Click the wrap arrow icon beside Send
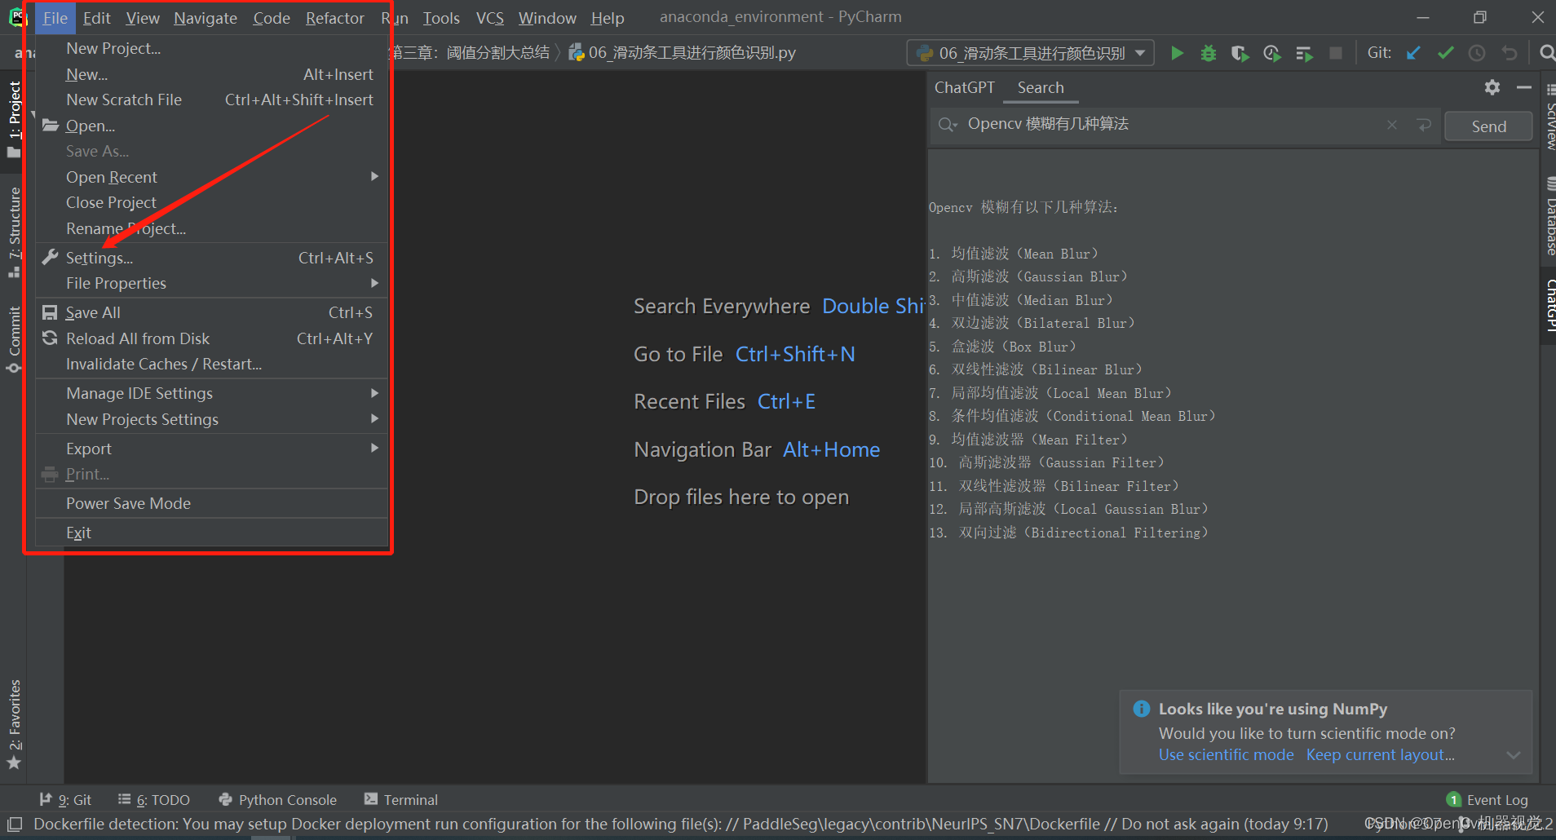Viewport: 1556px width, 840px height. [x=1424, y=125]
